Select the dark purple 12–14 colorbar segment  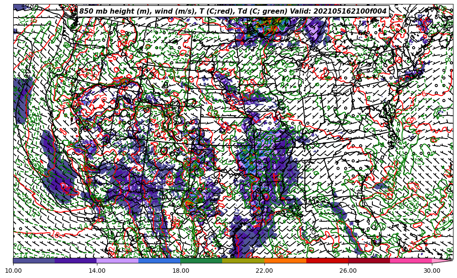pos(76,260)
